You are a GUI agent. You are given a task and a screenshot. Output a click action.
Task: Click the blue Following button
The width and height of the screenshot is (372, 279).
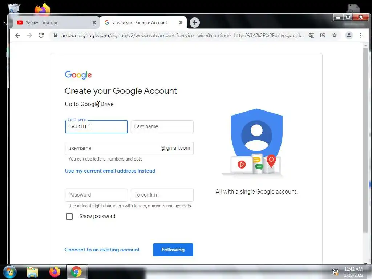[173, 250]
